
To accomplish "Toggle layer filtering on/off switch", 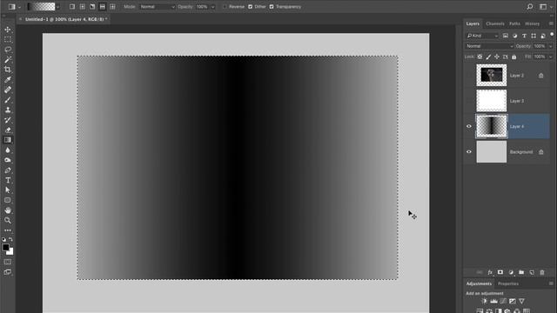I will [552, 35].
